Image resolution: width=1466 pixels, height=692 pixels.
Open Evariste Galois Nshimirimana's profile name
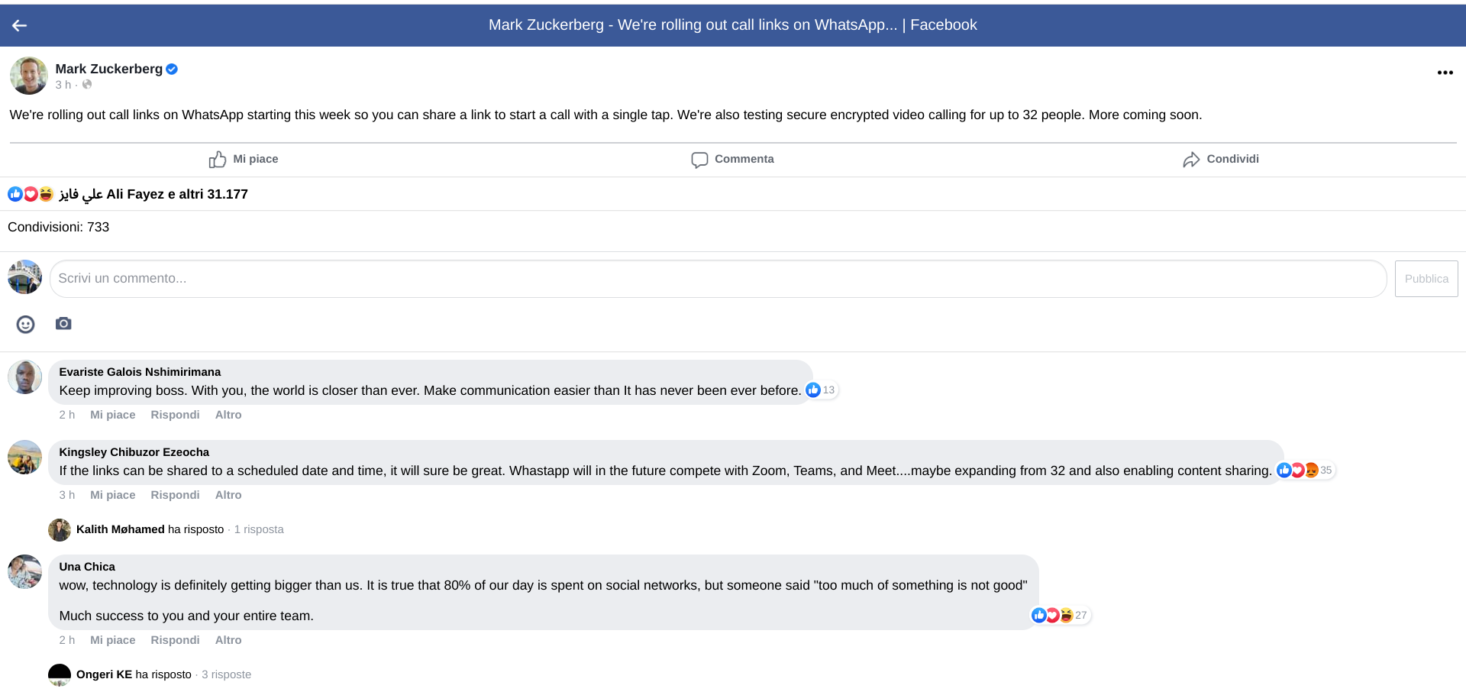(140, 372)
